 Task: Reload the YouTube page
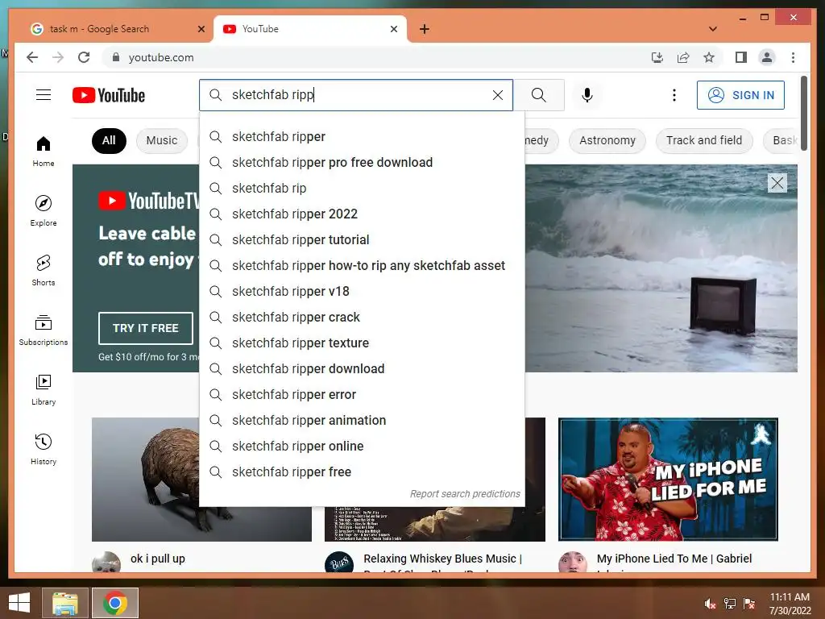tap(84, 57)
